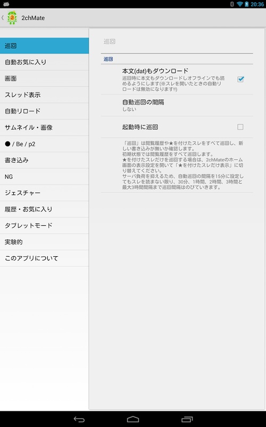
Task: Select the ● / Be / p2 category
Action: tap(44, 144)
